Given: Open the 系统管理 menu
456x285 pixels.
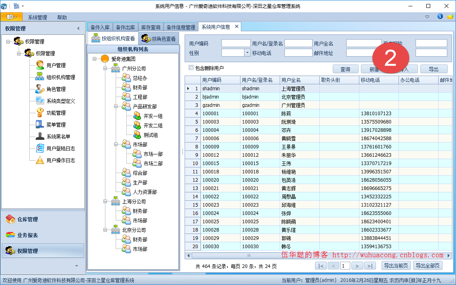Looking at the screenshot, I should click(37, 17).
